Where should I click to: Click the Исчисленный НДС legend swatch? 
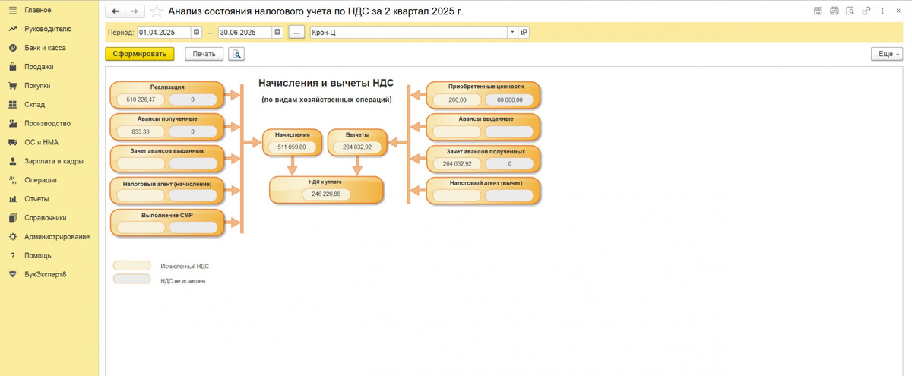[x=132, y=266]
